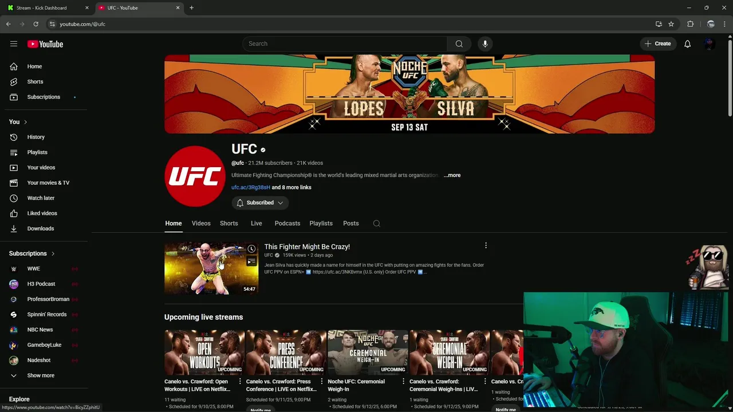Screen dimensions: 733x412
Task: Click the search magnifier button
Action: click(x=459, y=43)
